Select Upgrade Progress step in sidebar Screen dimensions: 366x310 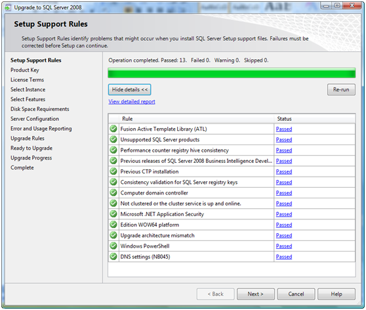(x=31, y=158)
